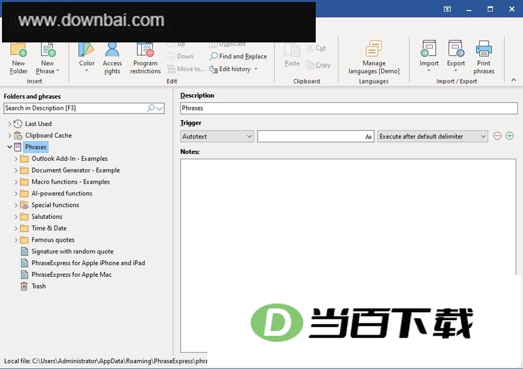Click the Down button in Edit group
Viewport: 523px width, 369px height.
coord(180,56)
